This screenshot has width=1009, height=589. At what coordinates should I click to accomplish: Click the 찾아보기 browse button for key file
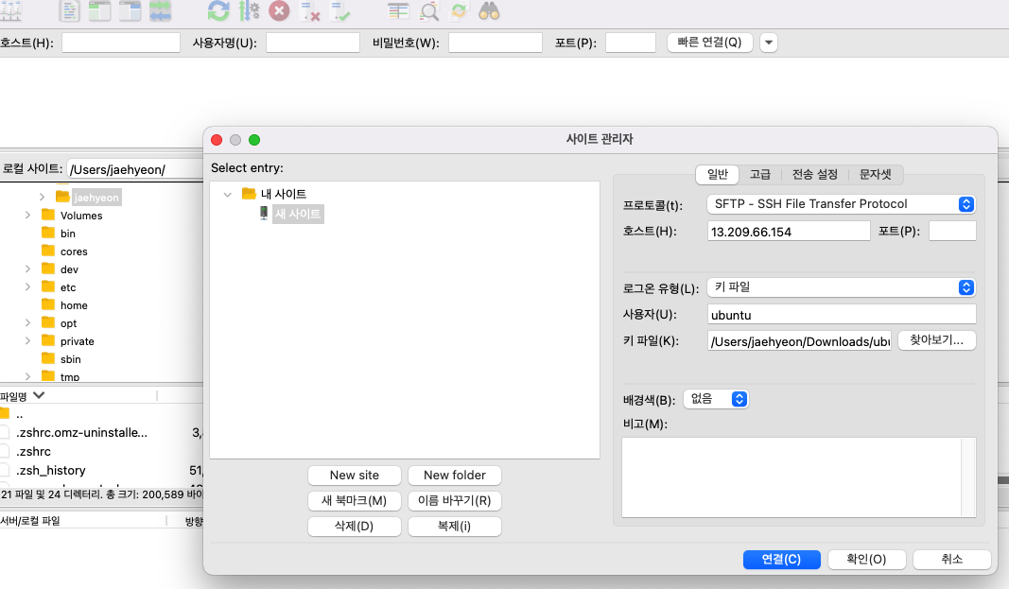click(936, 340)
